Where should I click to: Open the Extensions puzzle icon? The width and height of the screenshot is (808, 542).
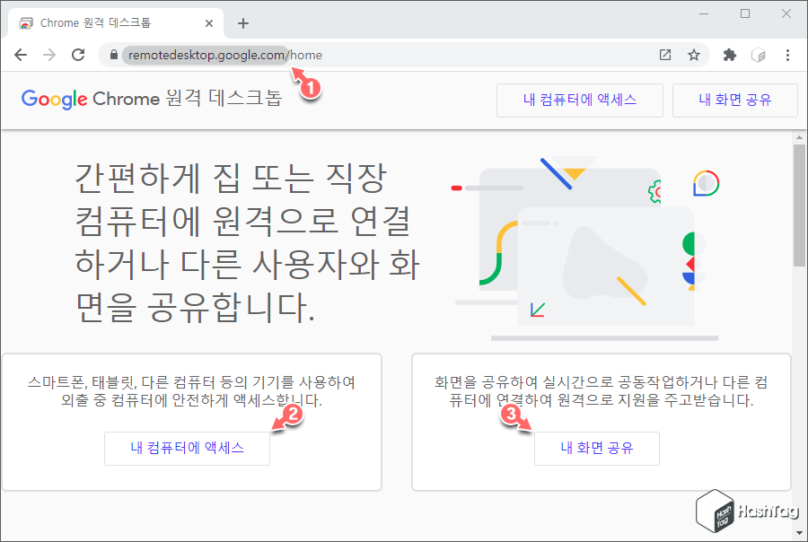pyautogui.click(x=729, y=55)
